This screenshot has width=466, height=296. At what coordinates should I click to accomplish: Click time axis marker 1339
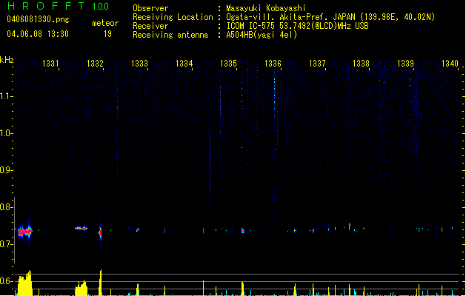405,64
